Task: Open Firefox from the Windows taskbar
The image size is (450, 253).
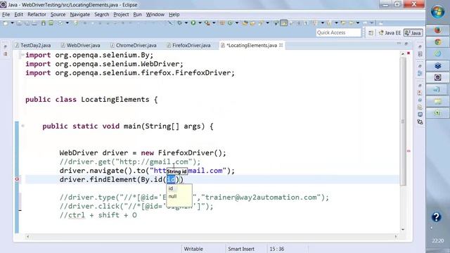Action: pyautogui.click(x=437, y=30)
